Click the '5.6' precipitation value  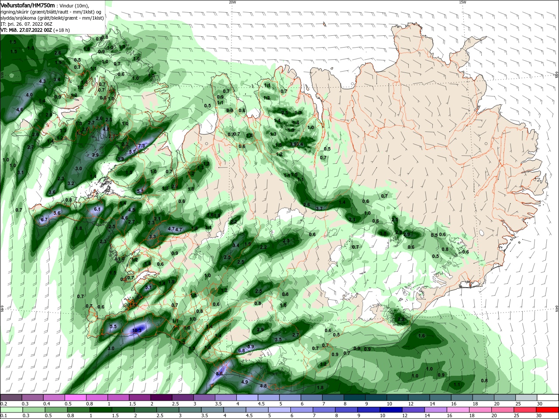57,213
